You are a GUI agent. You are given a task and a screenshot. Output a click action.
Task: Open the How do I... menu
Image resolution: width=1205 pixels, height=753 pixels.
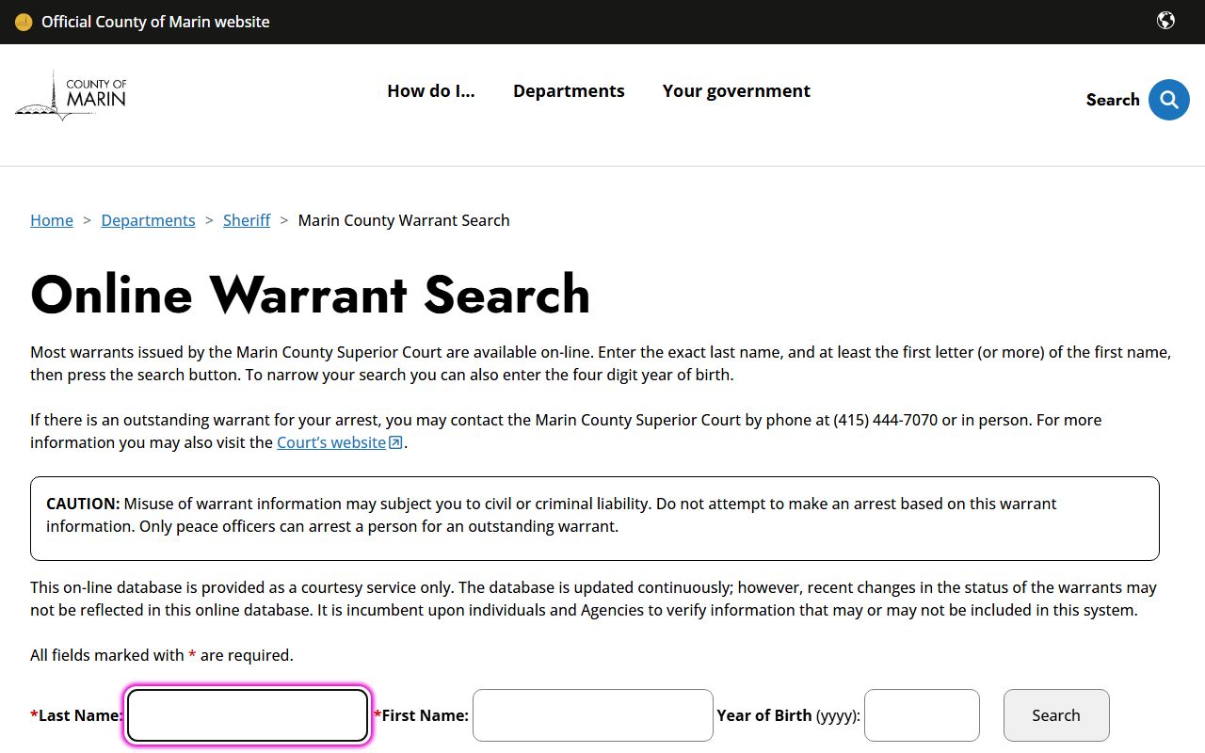[x=431, y=91]
